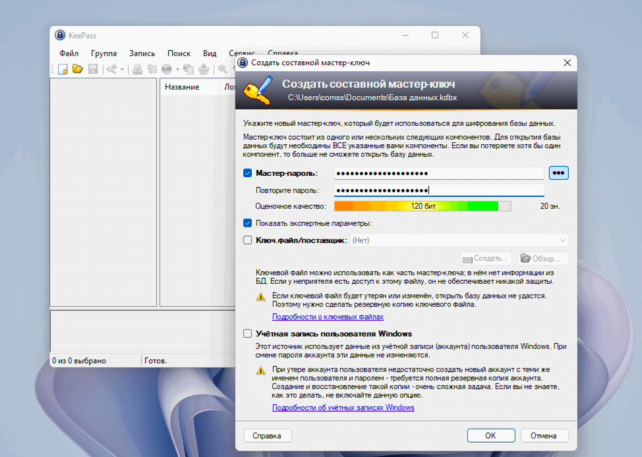This screenshot has height=457, width=642.
Task: Click the '0 из 0 выбрано' status bar text
Action: click(x=79, y=361)
